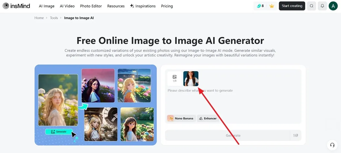Click the crown premium icon
This screenshot has width=341, height=153.
pyautogui.click(x=272, y=6)
